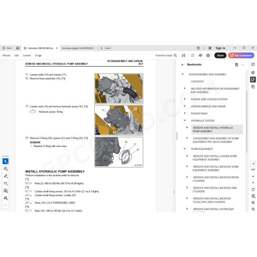The height and width of the screenshot is (257, 257).
Task: Click the Share button
Action: point(220,55)
